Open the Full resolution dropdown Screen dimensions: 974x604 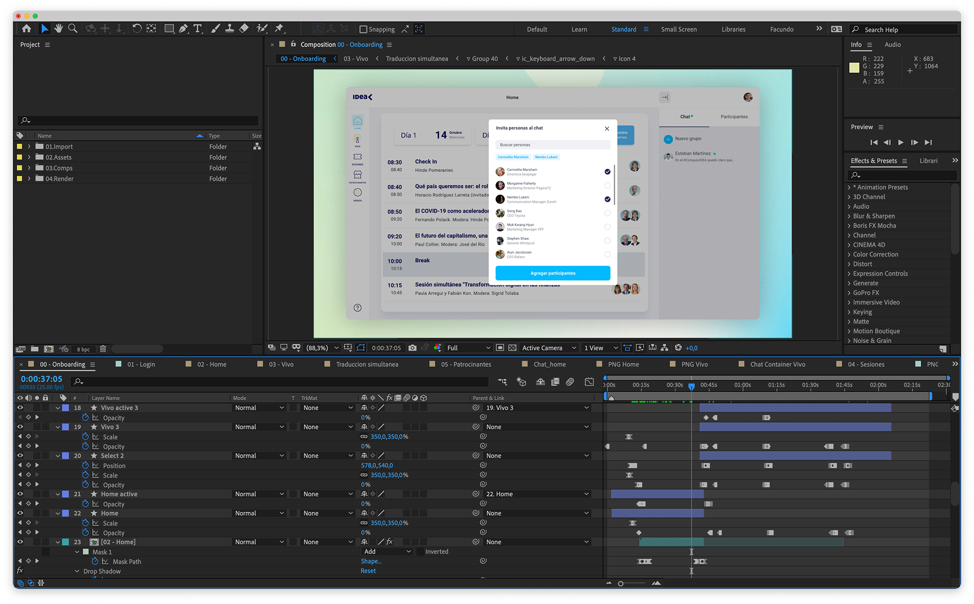pos(468,348)
